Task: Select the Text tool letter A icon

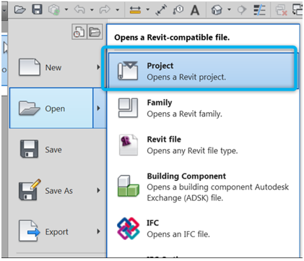Action: point(195,10)
